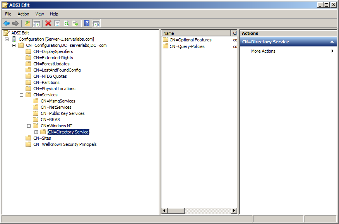Collapse the CN=Windows NT node
The width and height of the screenshot is (339, 224).
(29, 126)
